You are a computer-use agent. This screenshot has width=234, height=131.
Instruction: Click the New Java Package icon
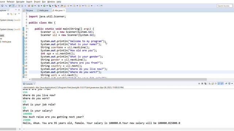[x=29, y=6]
